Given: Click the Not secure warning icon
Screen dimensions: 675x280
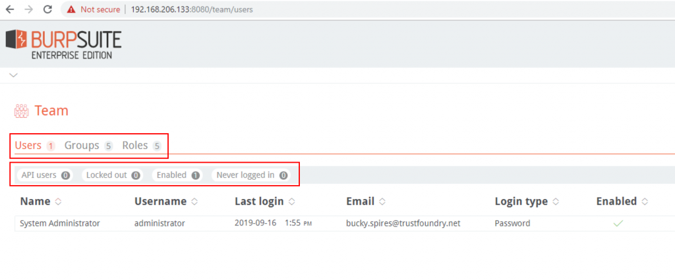Looking at the screenshot, I should (x=71, y=10).
